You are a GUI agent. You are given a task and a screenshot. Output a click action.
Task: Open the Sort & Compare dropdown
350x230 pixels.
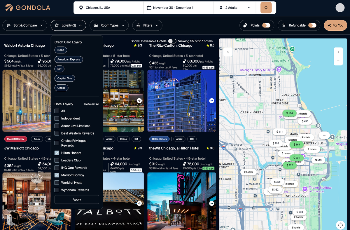(x=25, y=25)
